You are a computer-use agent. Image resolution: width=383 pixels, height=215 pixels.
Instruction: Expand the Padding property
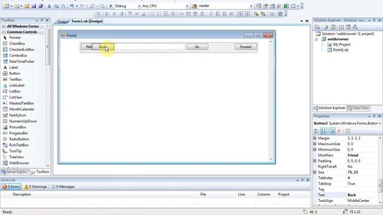tap(315, 161)
